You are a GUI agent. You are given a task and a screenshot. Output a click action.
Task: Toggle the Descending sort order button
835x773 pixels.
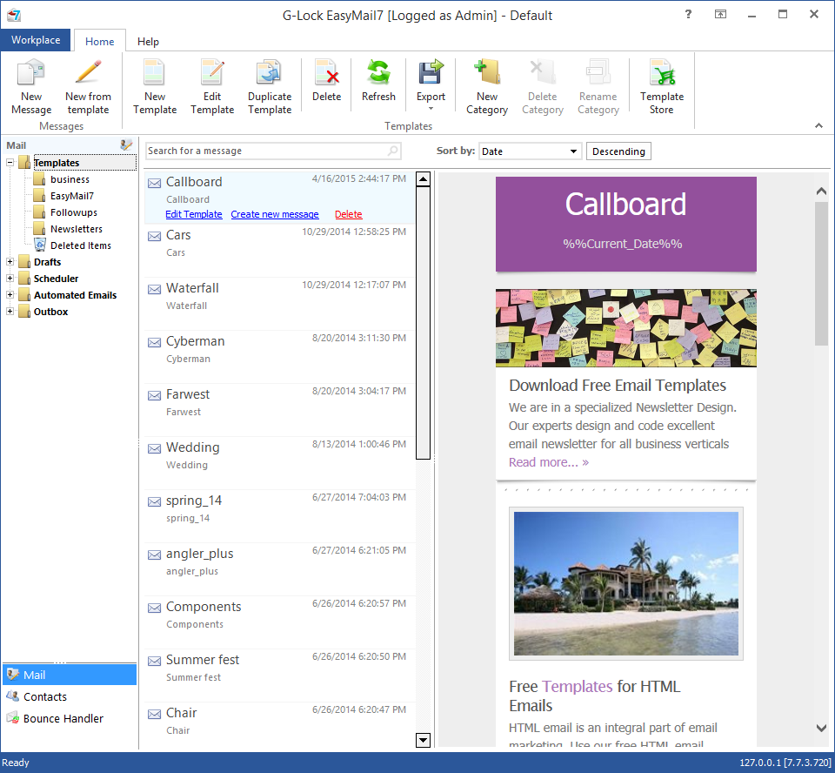point(618,151)
